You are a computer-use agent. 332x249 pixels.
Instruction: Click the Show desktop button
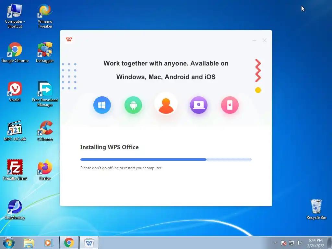[330, 243]
